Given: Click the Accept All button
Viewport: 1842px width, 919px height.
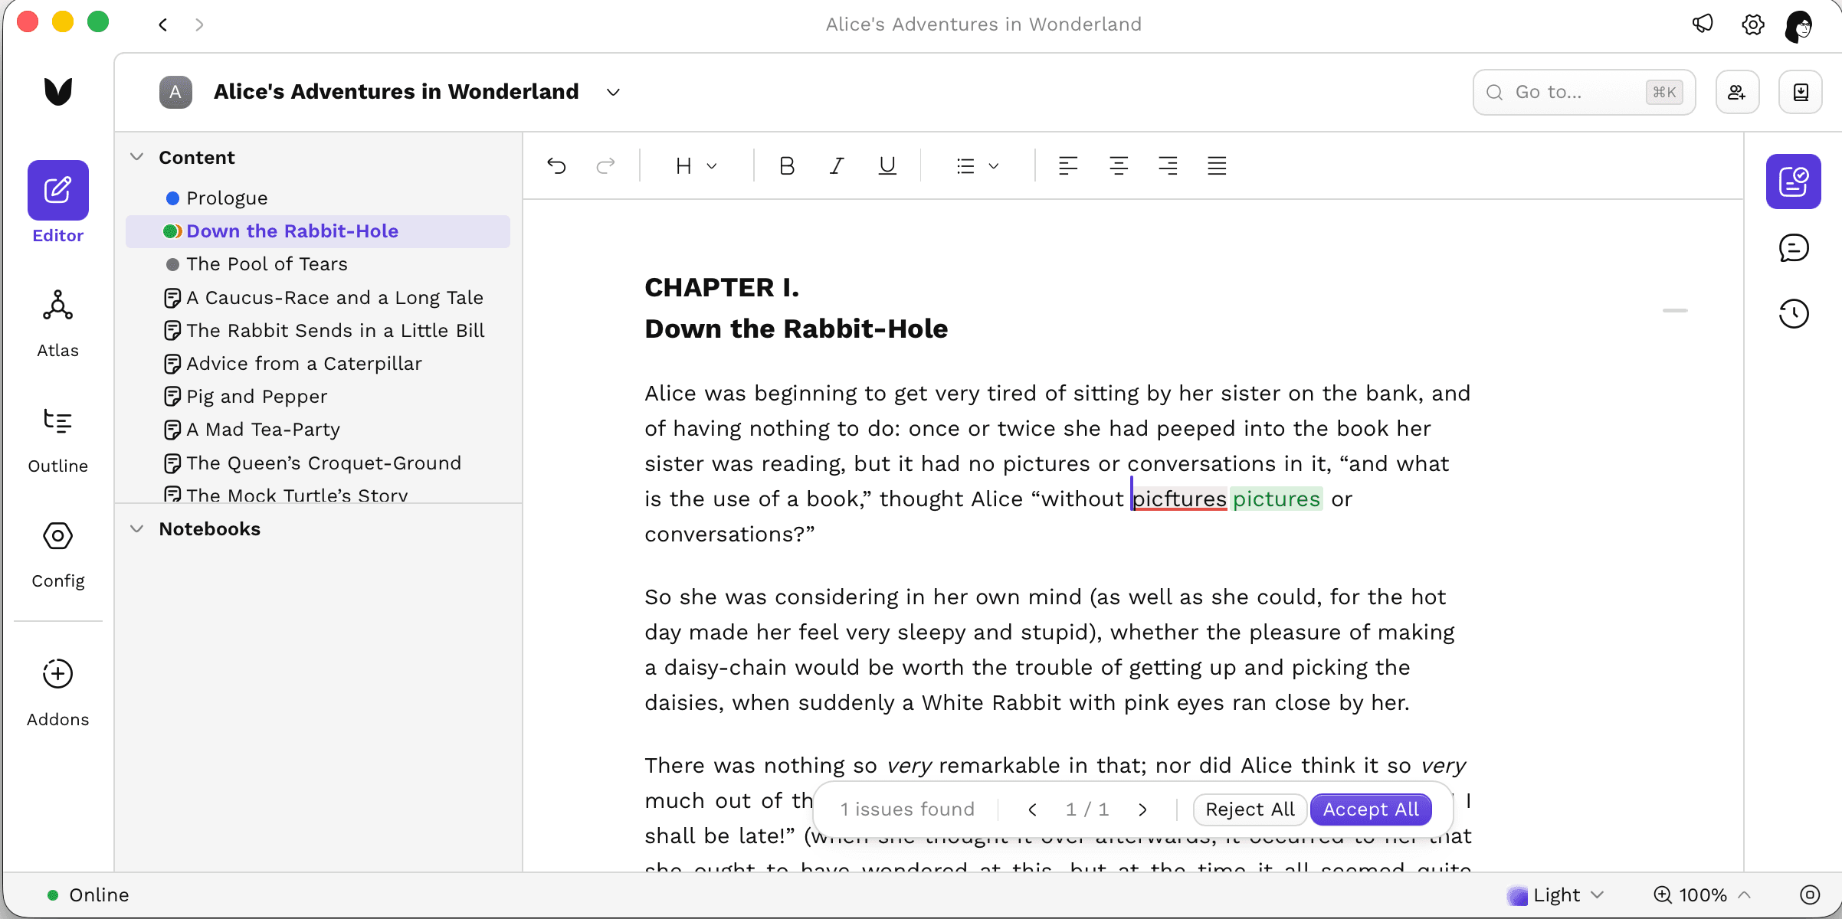Looking at the screenshot, I should [x=1371, y=809].
